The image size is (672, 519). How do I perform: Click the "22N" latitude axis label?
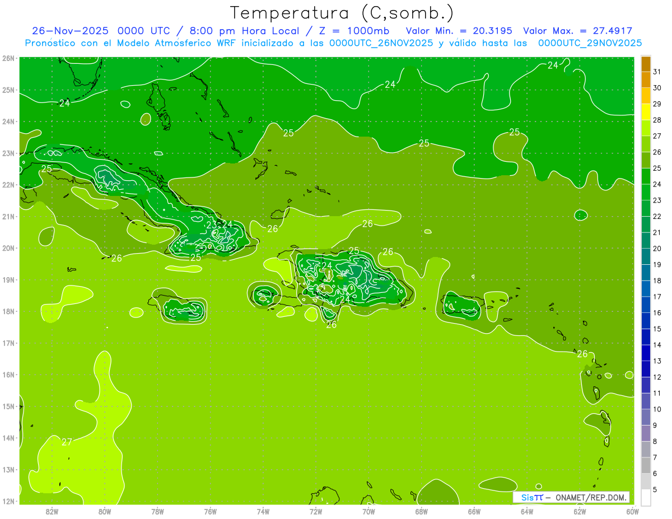[8, 185]
